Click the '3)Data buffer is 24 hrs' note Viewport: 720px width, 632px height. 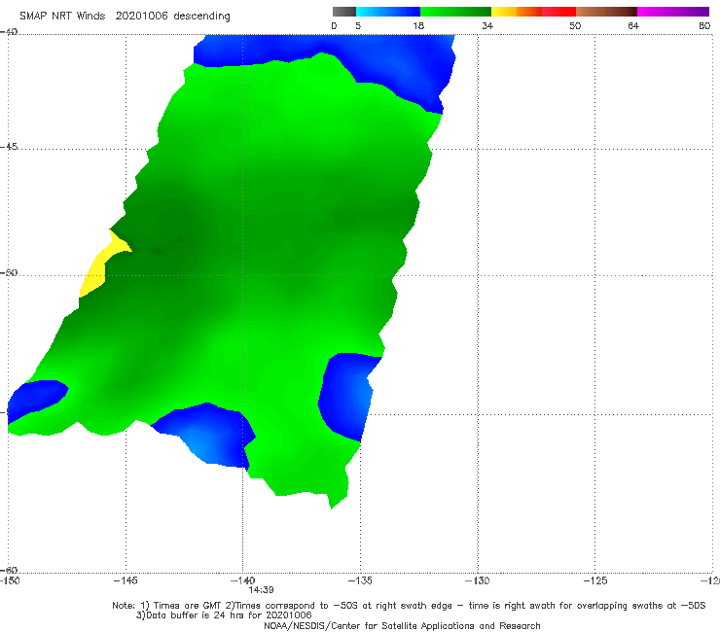pos(224,615)
